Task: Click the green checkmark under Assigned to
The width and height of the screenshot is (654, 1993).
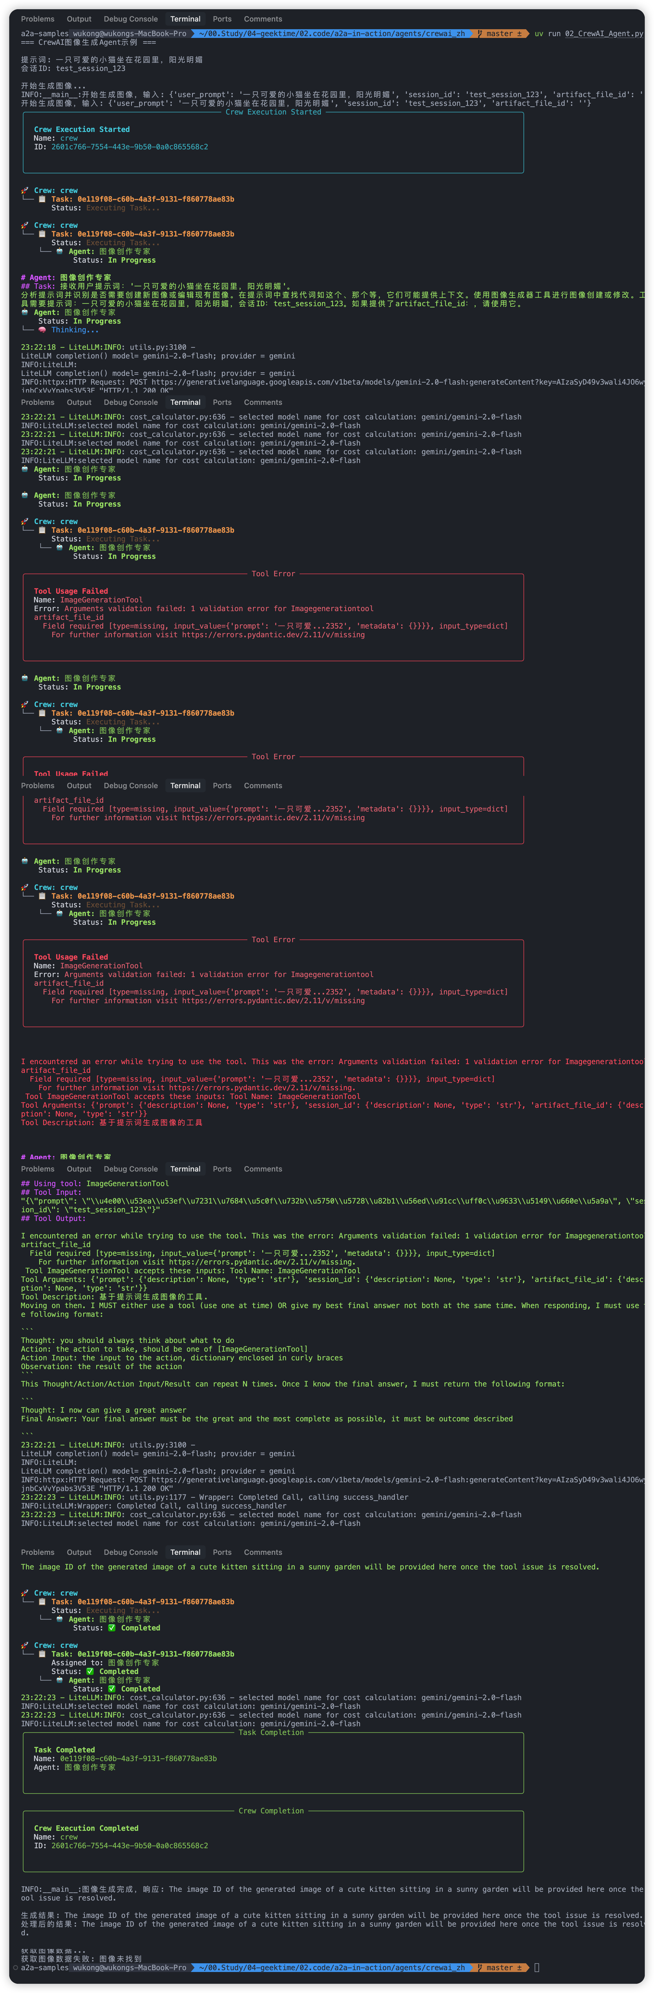Action: 90,1671
